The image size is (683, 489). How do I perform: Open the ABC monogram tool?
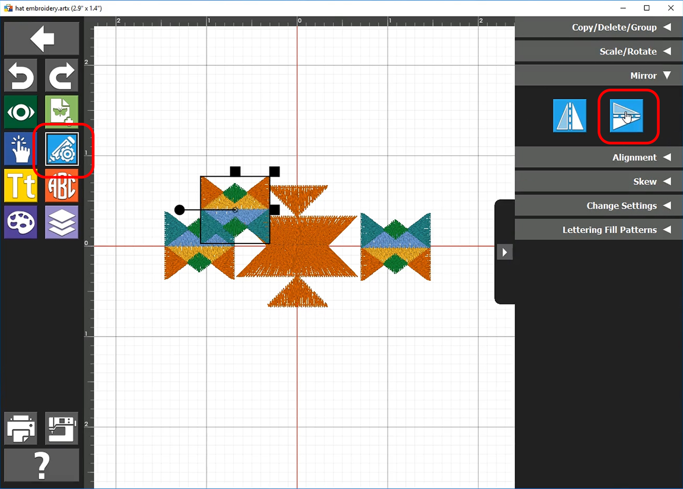pos(61,185)
